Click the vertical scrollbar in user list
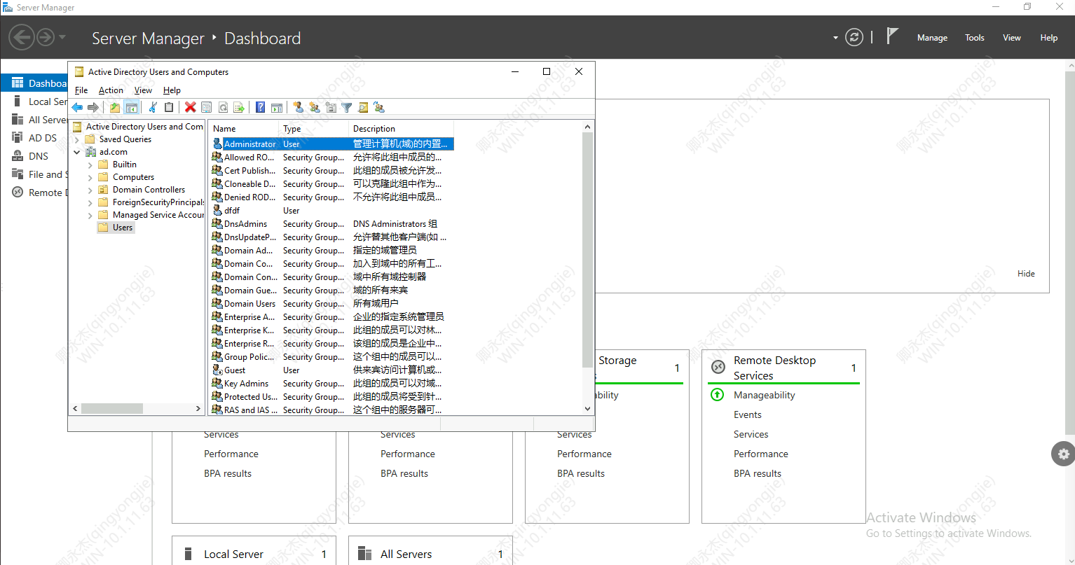Screen dimensions: 1075x565 point(587,267)
